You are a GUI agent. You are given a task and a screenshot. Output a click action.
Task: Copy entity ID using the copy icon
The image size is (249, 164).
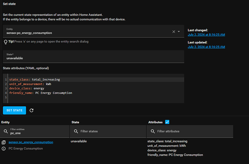(4, 142)
